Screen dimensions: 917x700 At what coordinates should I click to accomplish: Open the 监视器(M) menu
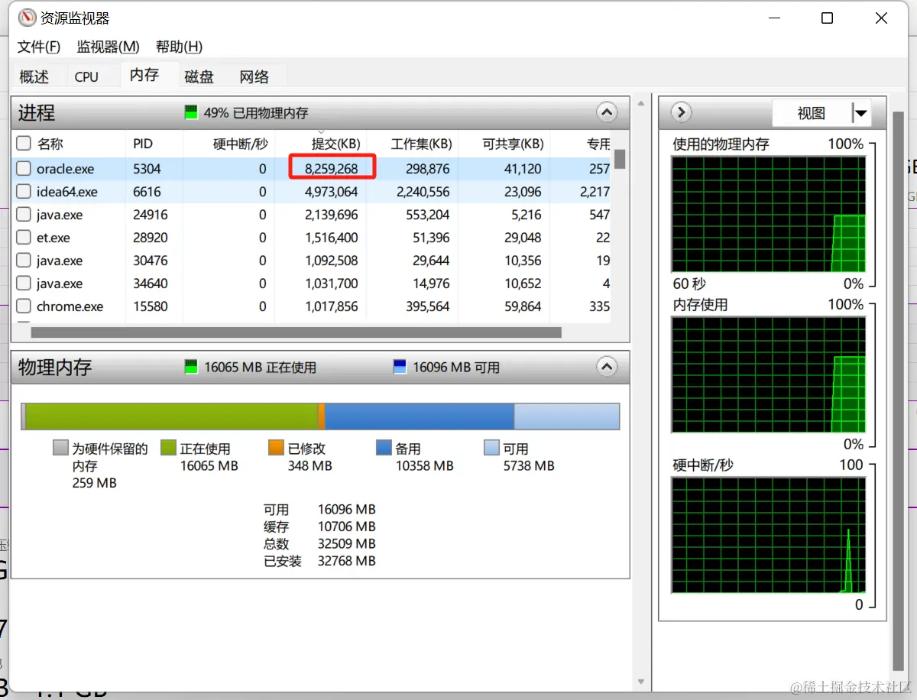[108, 47]
